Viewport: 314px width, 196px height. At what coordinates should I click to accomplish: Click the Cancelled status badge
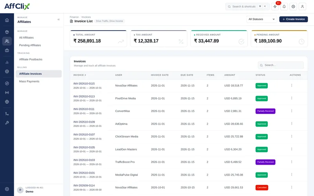(262, 188)
